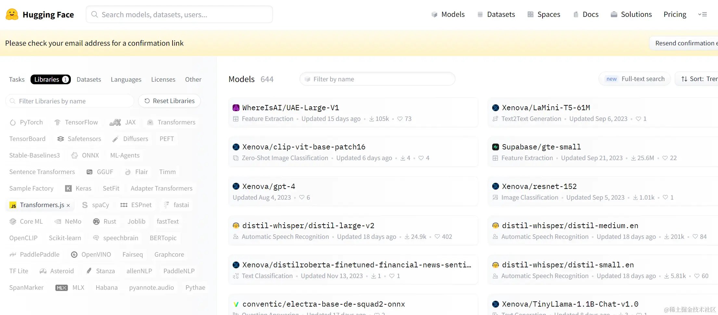Open Docs in top navigation
This screenshot has height=315, width=718.
tap(586, 14)
